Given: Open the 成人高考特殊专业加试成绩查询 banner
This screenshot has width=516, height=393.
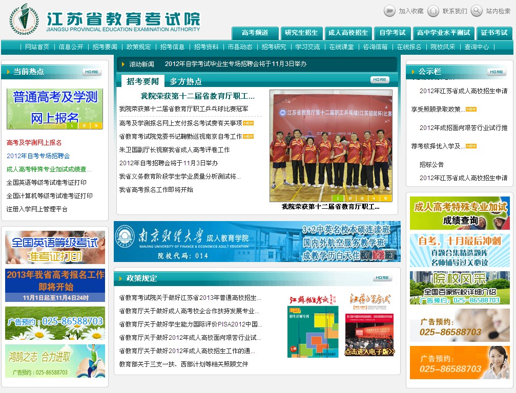Looking at the screenshot, I should click(x=460, y=213).
